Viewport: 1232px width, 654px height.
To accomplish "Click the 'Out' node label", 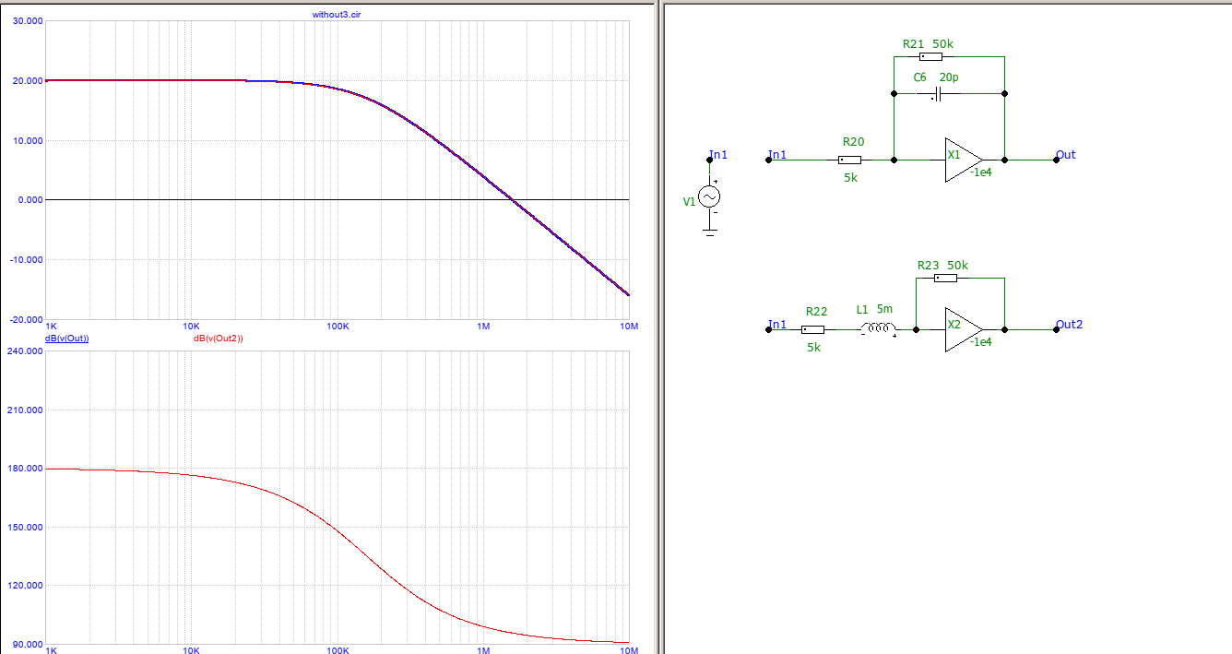I will [1065, 154].
